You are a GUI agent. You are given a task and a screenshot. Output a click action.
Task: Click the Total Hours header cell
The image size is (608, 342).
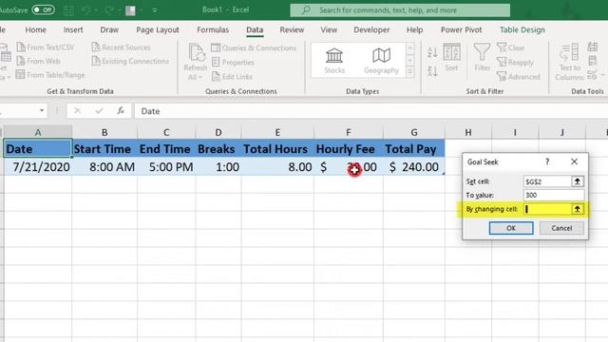coord(277,149)
